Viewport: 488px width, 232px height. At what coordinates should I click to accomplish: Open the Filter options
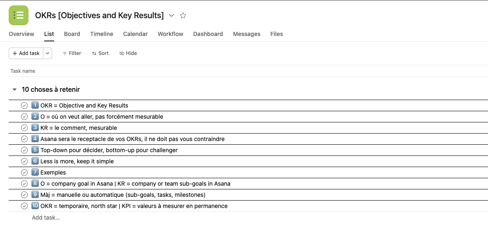click(72, 53)
